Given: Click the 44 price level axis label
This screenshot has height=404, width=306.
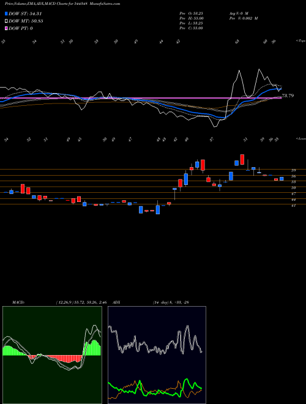Looking at the screenshot, I should click(293, 200).
